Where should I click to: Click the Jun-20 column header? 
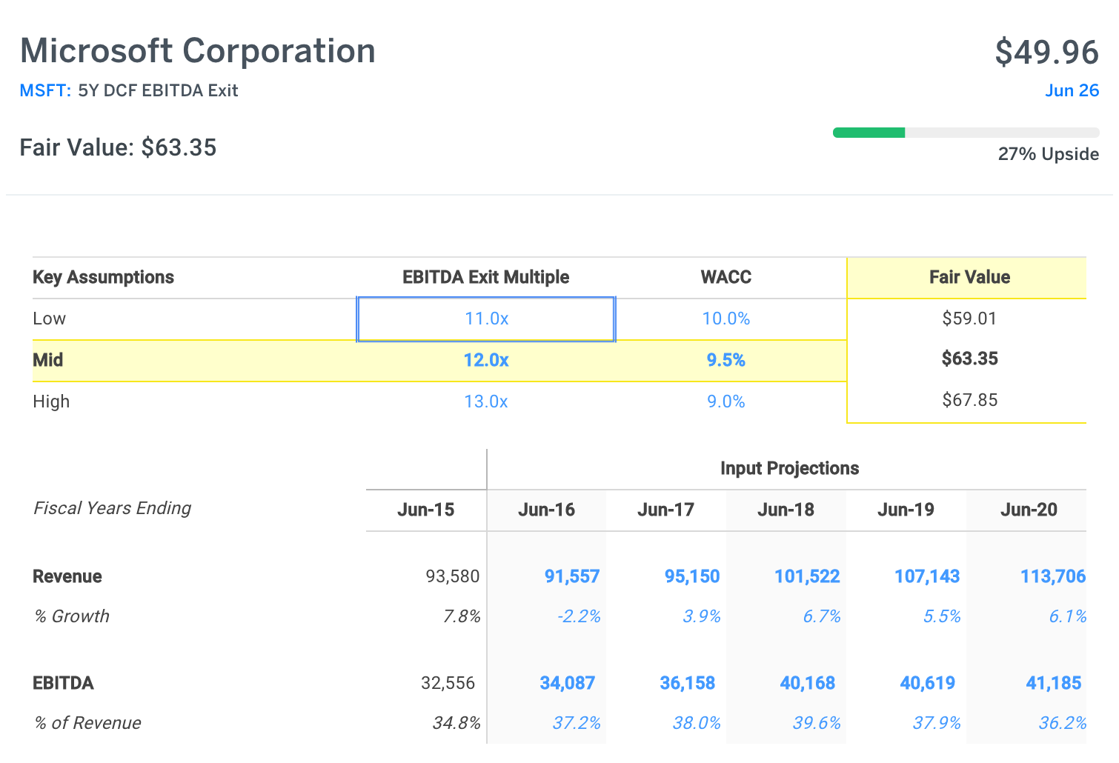pos(1029,510)
